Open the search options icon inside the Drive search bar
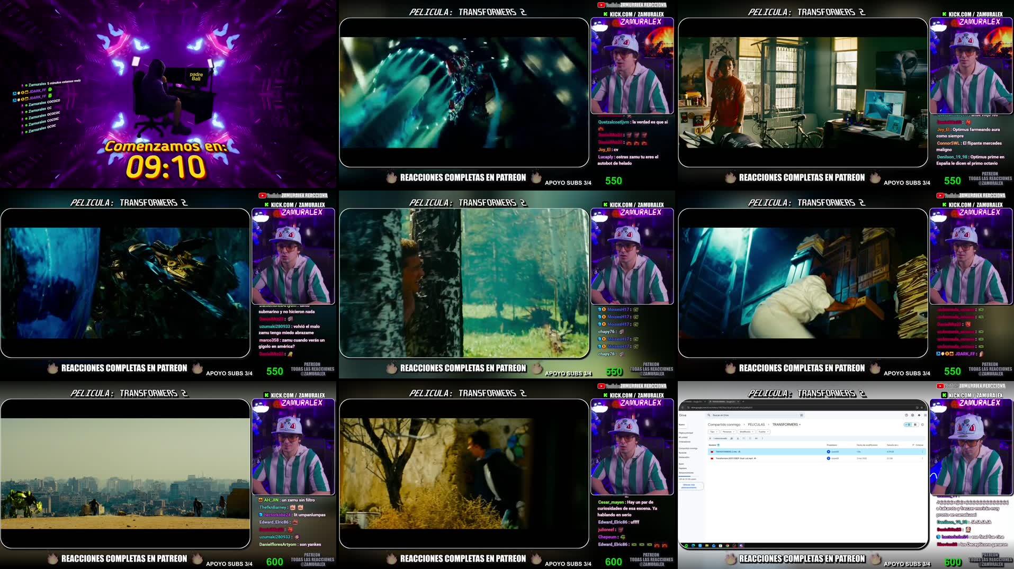The image size is (1014, 569). (x=802, y=415)
